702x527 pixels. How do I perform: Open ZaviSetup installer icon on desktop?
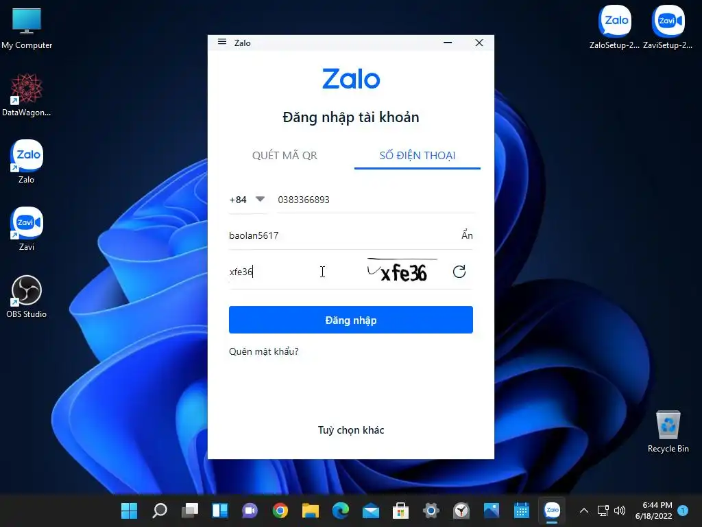pos(668,27)
